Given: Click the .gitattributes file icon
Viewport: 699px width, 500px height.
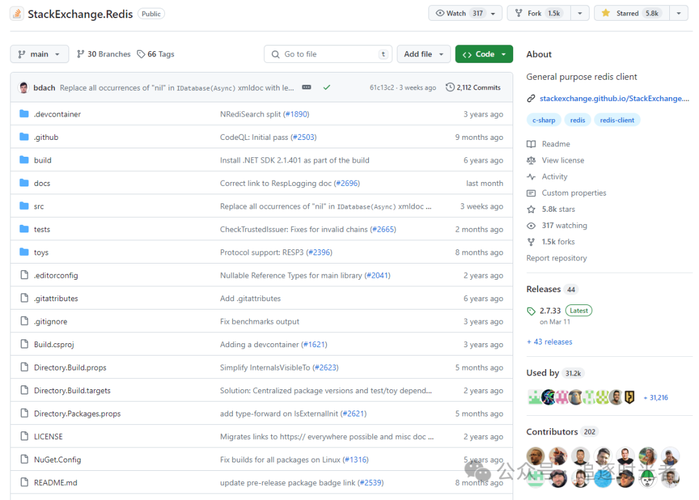Looking at the screenshot, I should [x=25, y=298].
